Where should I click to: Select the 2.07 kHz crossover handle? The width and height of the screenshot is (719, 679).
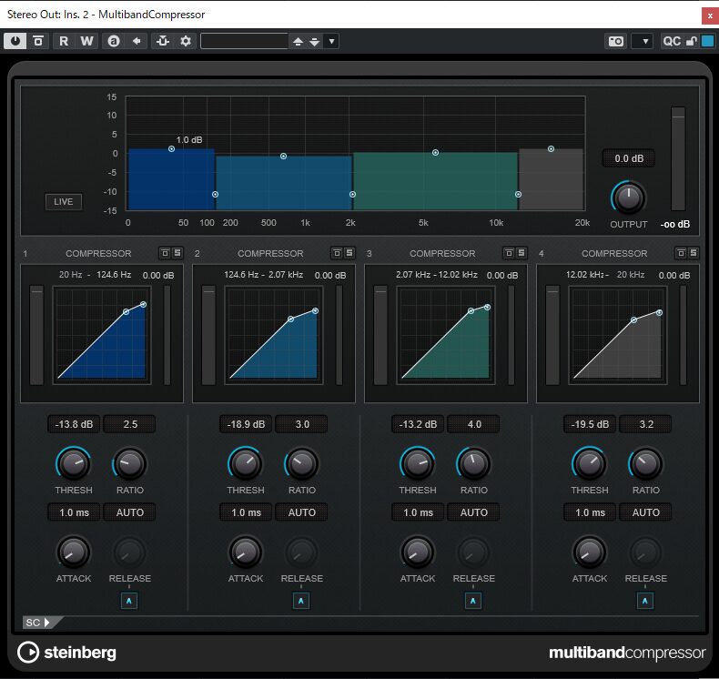coord(352,195)
